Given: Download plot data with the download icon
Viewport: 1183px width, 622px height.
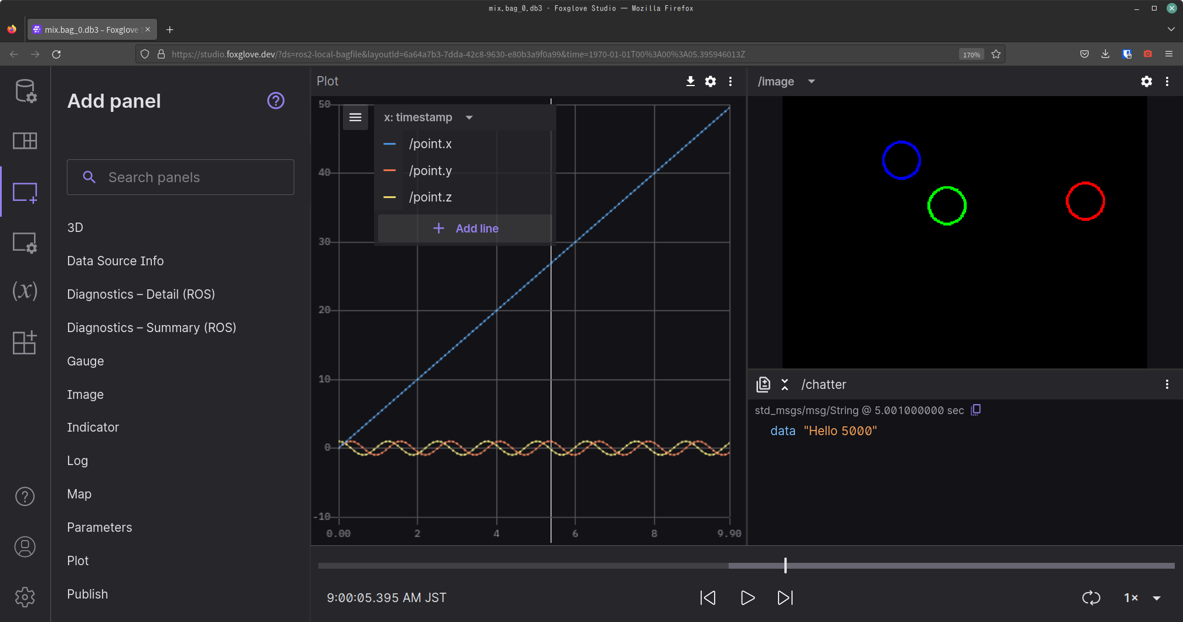Looking at the screenshot, I should 691,81.
